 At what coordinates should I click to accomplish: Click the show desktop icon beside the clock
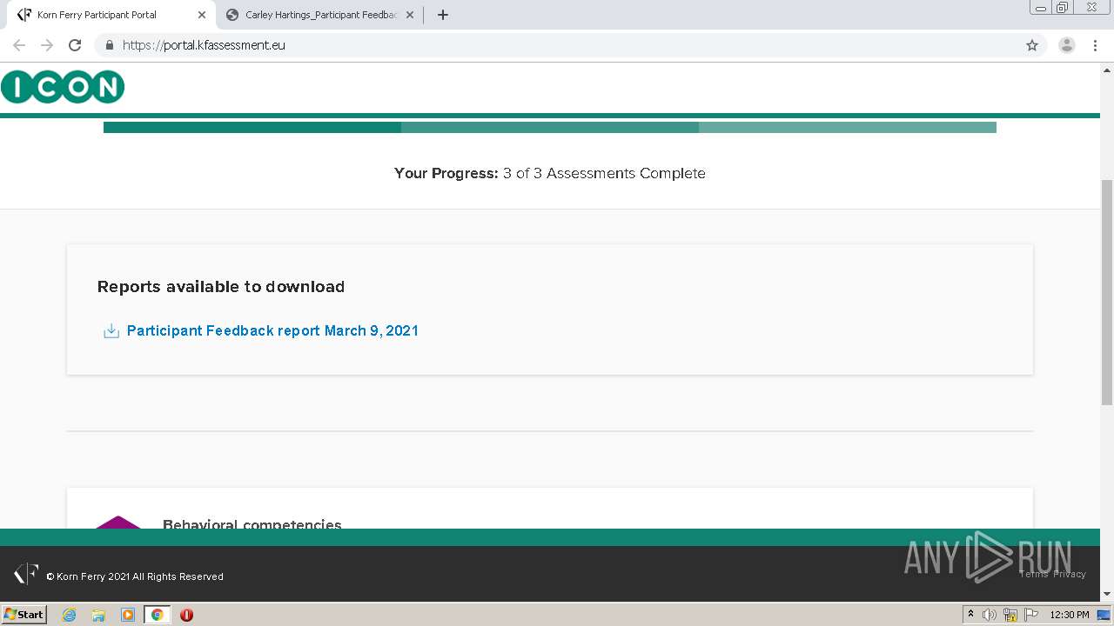(1104, 615)
